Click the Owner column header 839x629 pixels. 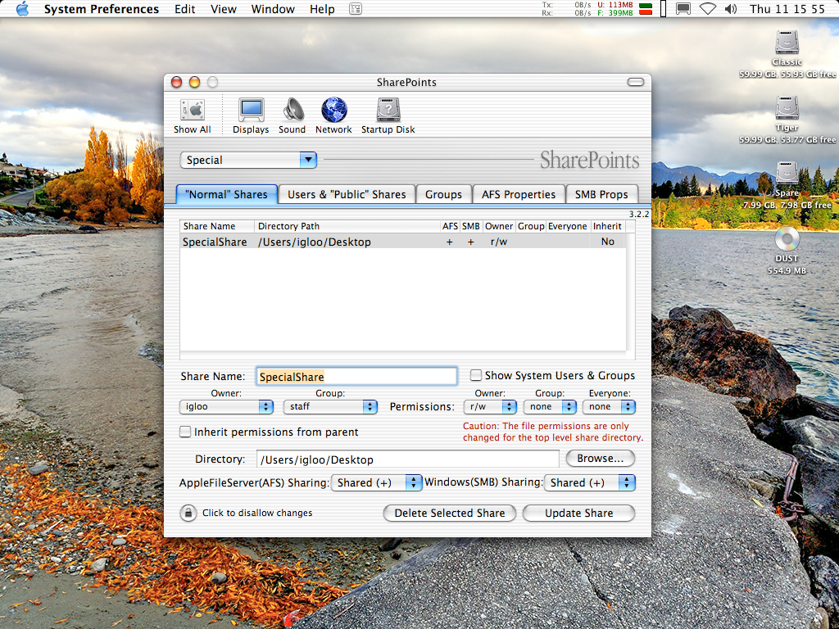(499, 226)
